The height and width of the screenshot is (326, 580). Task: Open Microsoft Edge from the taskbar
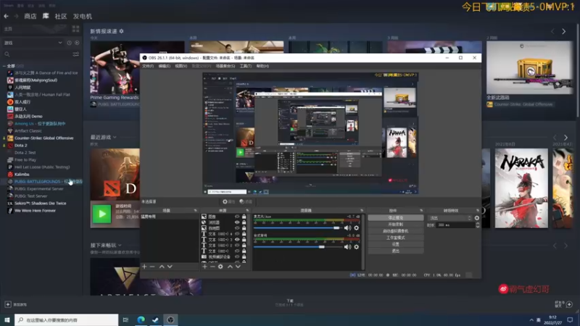coord(141,319)
